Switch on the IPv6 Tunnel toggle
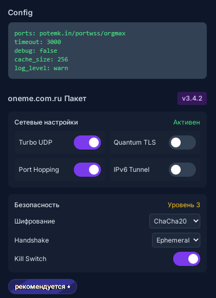Image resolution: width=216 pixels, height=298 pixels. [x=182, y=170]
